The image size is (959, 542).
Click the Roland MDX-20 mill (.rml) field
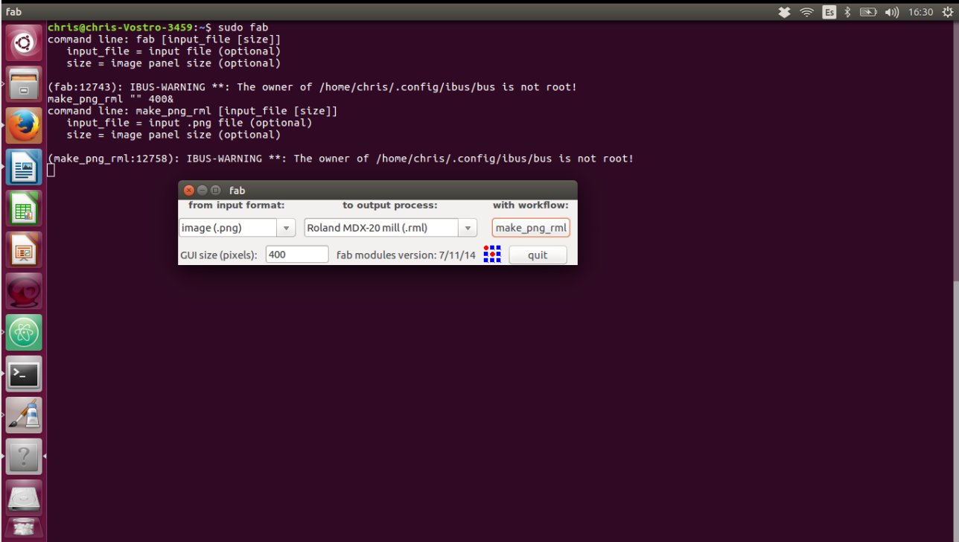[x=381, y=228]
